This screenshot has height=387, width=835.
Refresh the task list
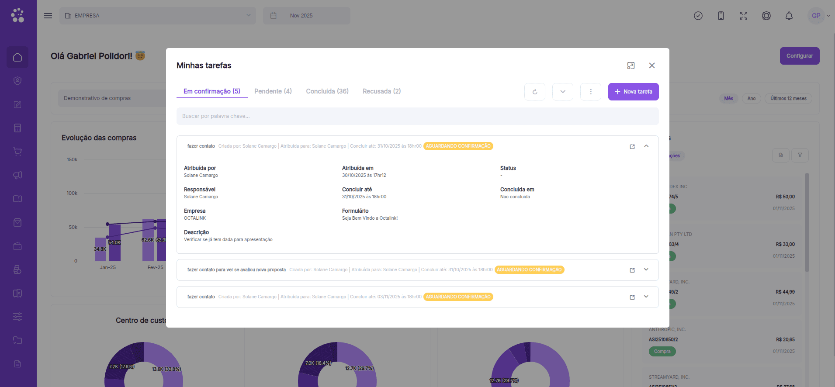[535, 92]
